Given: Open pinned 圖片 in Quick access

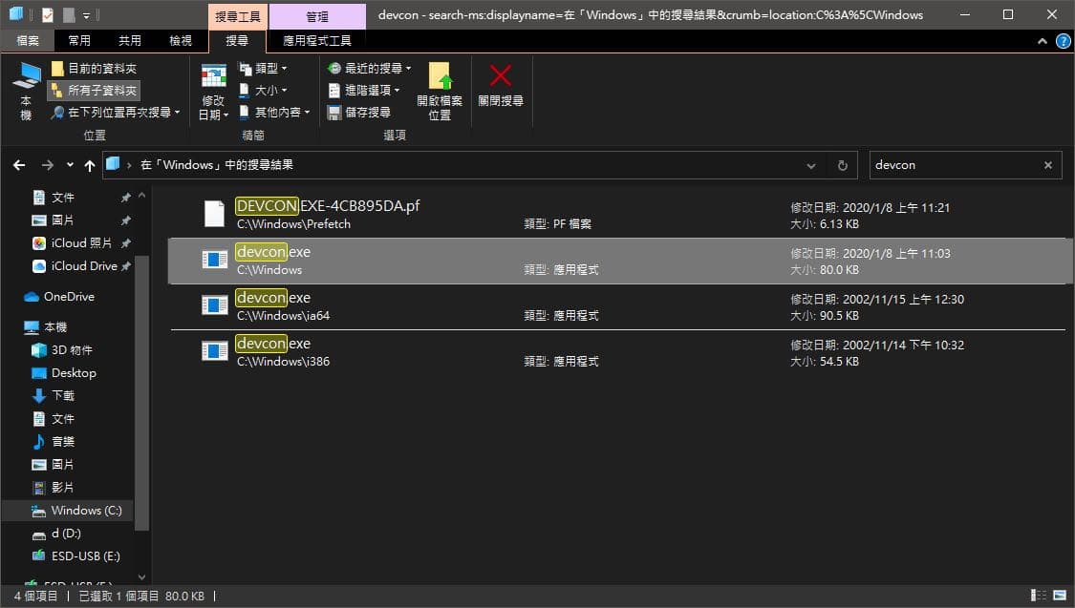Looking at the screenshot, I should tap(62, 220).
